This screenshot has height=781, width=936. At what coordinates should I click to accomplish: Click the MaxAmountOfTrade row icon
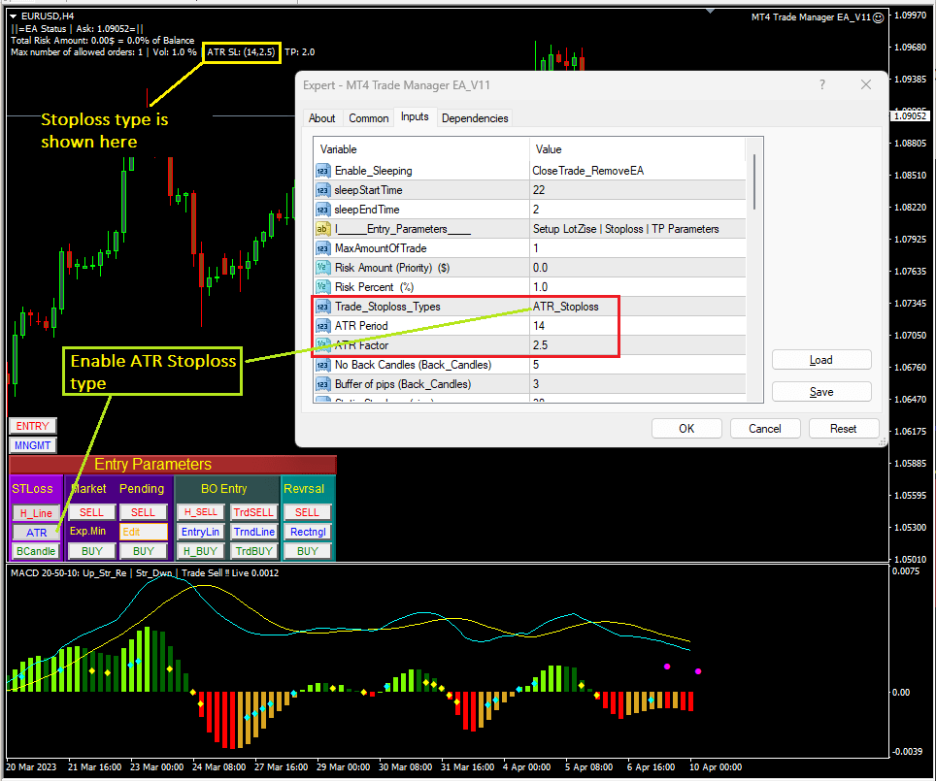tap(323, 248)
